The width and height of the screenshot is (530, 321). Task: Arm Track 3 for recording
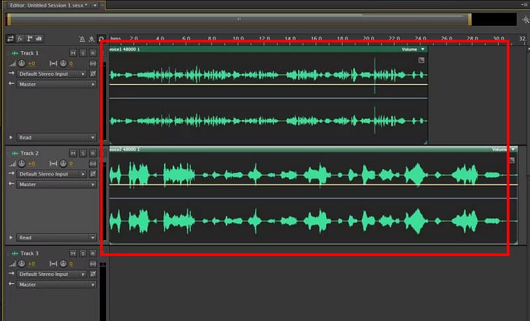[93, 253]
